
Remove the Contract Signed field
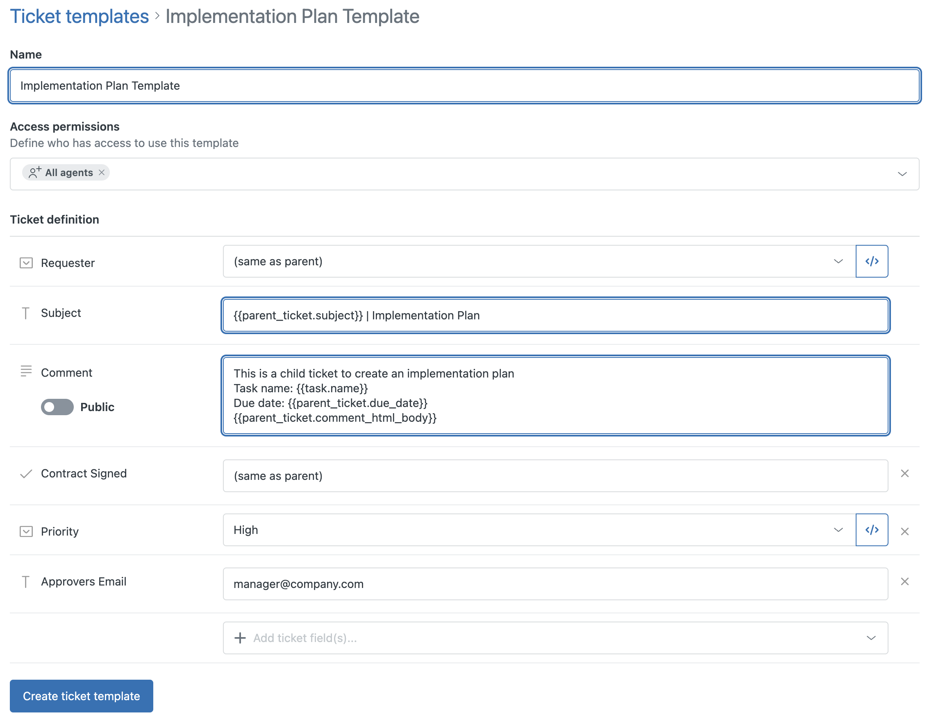(x=904, y=473)
